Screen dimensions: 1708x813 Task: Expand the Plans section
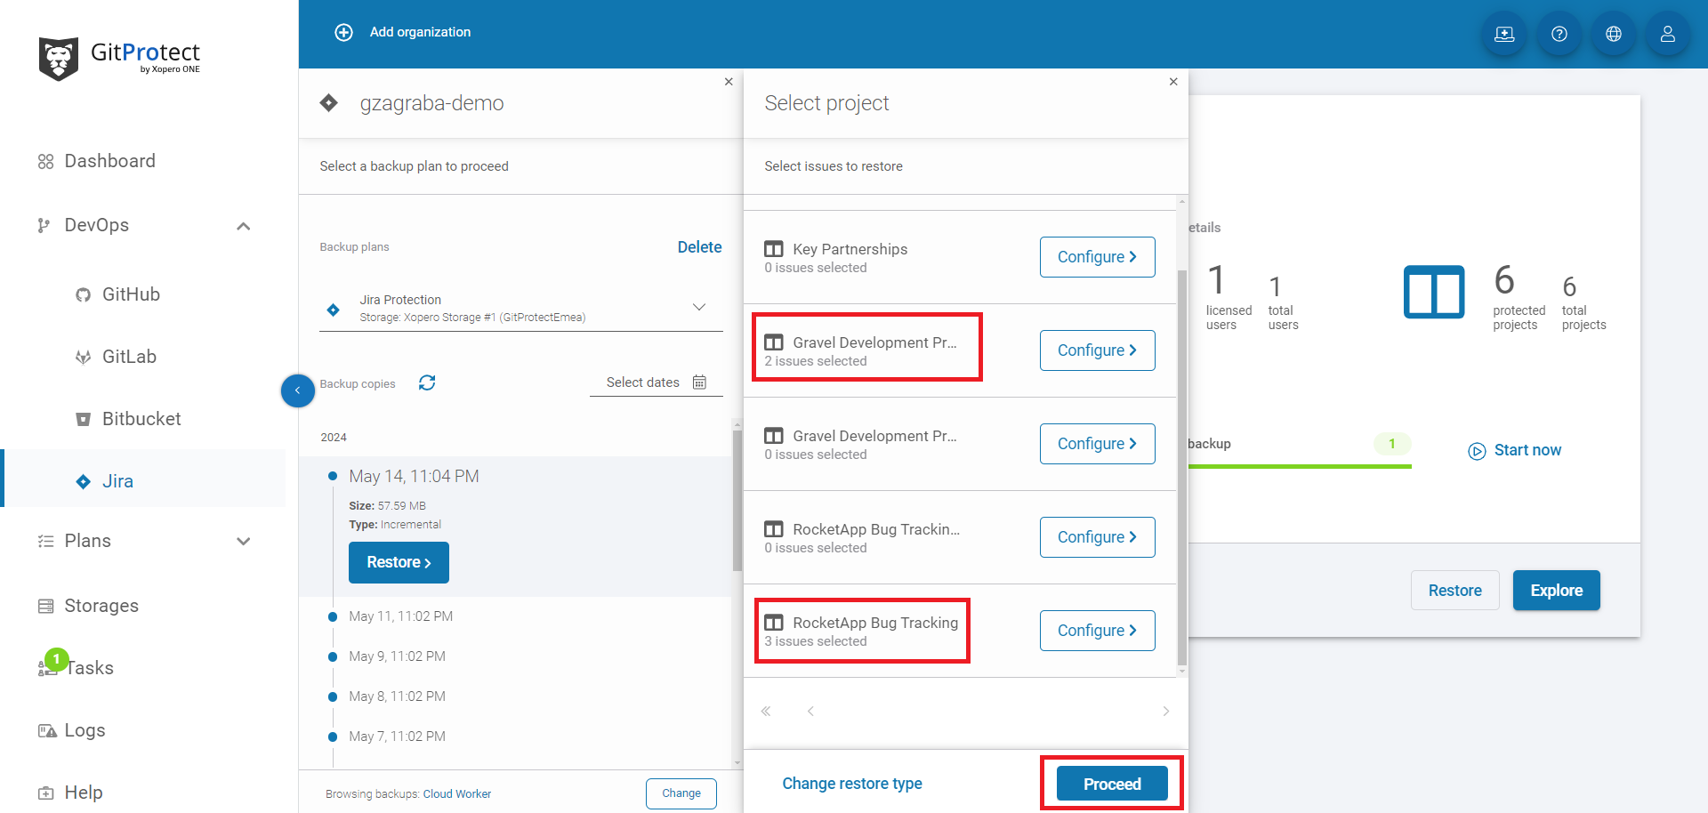(x=243, y=541)
